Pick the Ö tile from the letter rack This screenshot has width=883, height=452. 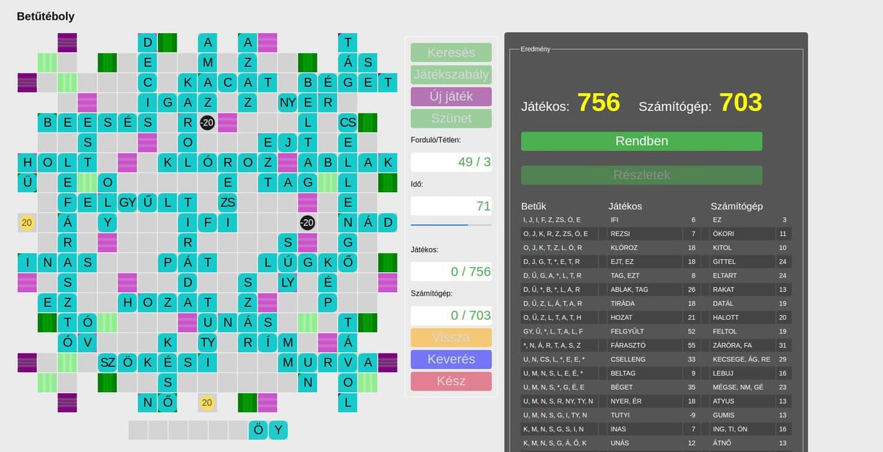[258, 431]
